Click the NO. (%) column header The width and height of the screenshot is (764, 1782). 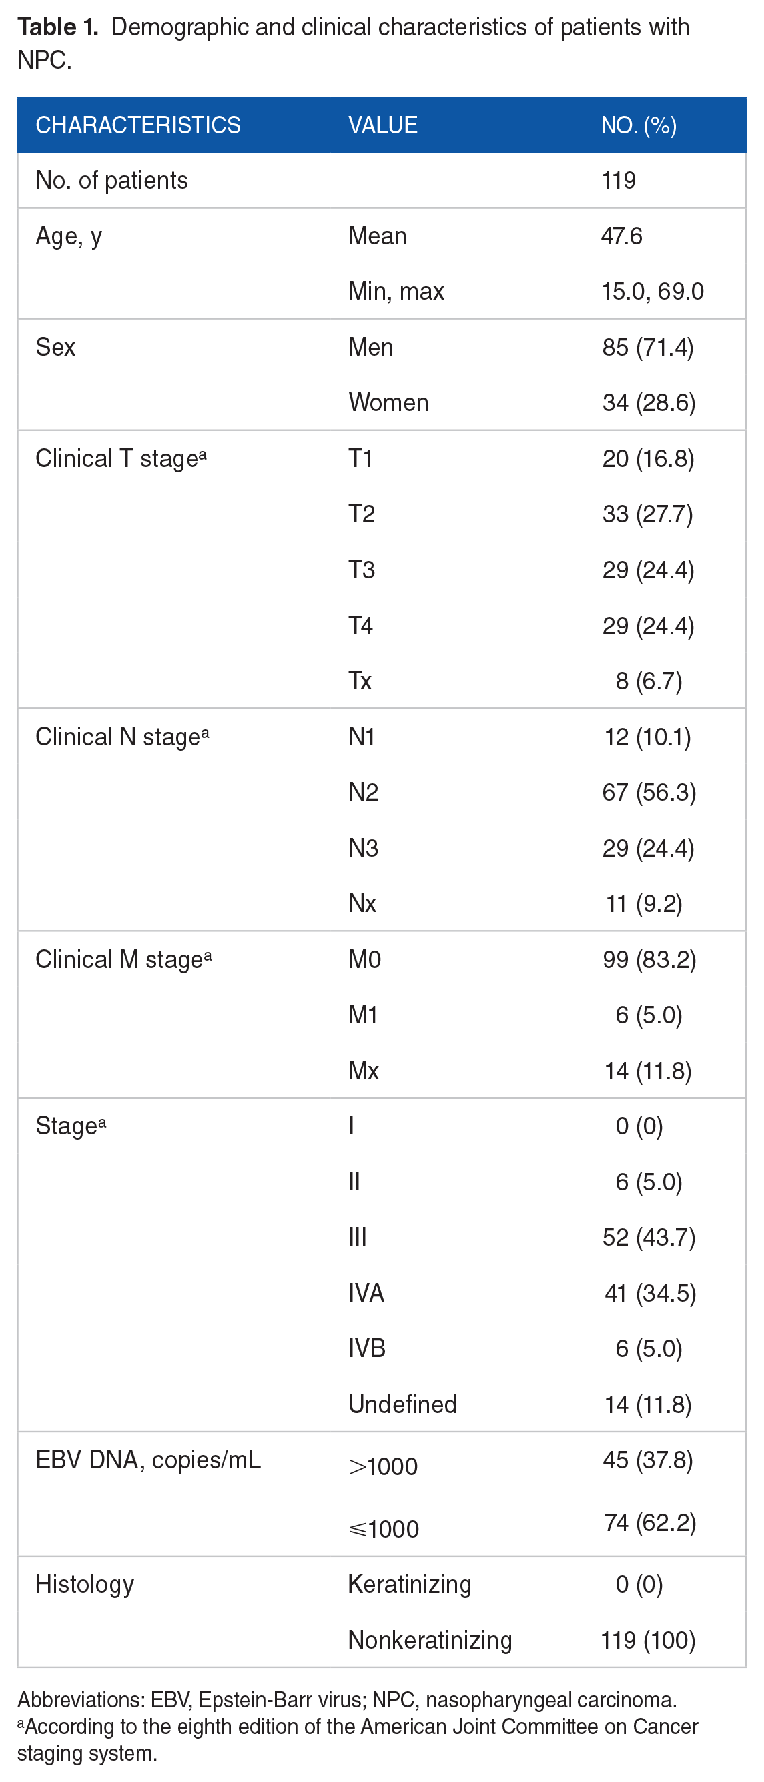coord(639,125)
